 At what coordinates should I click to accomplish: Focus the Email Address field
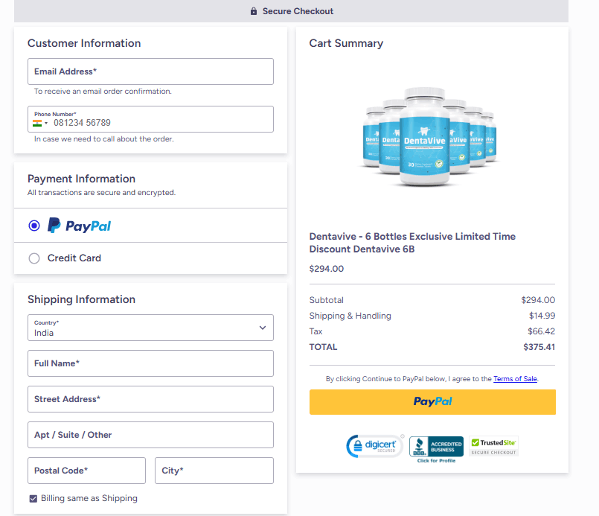click(x=150, y=71)
